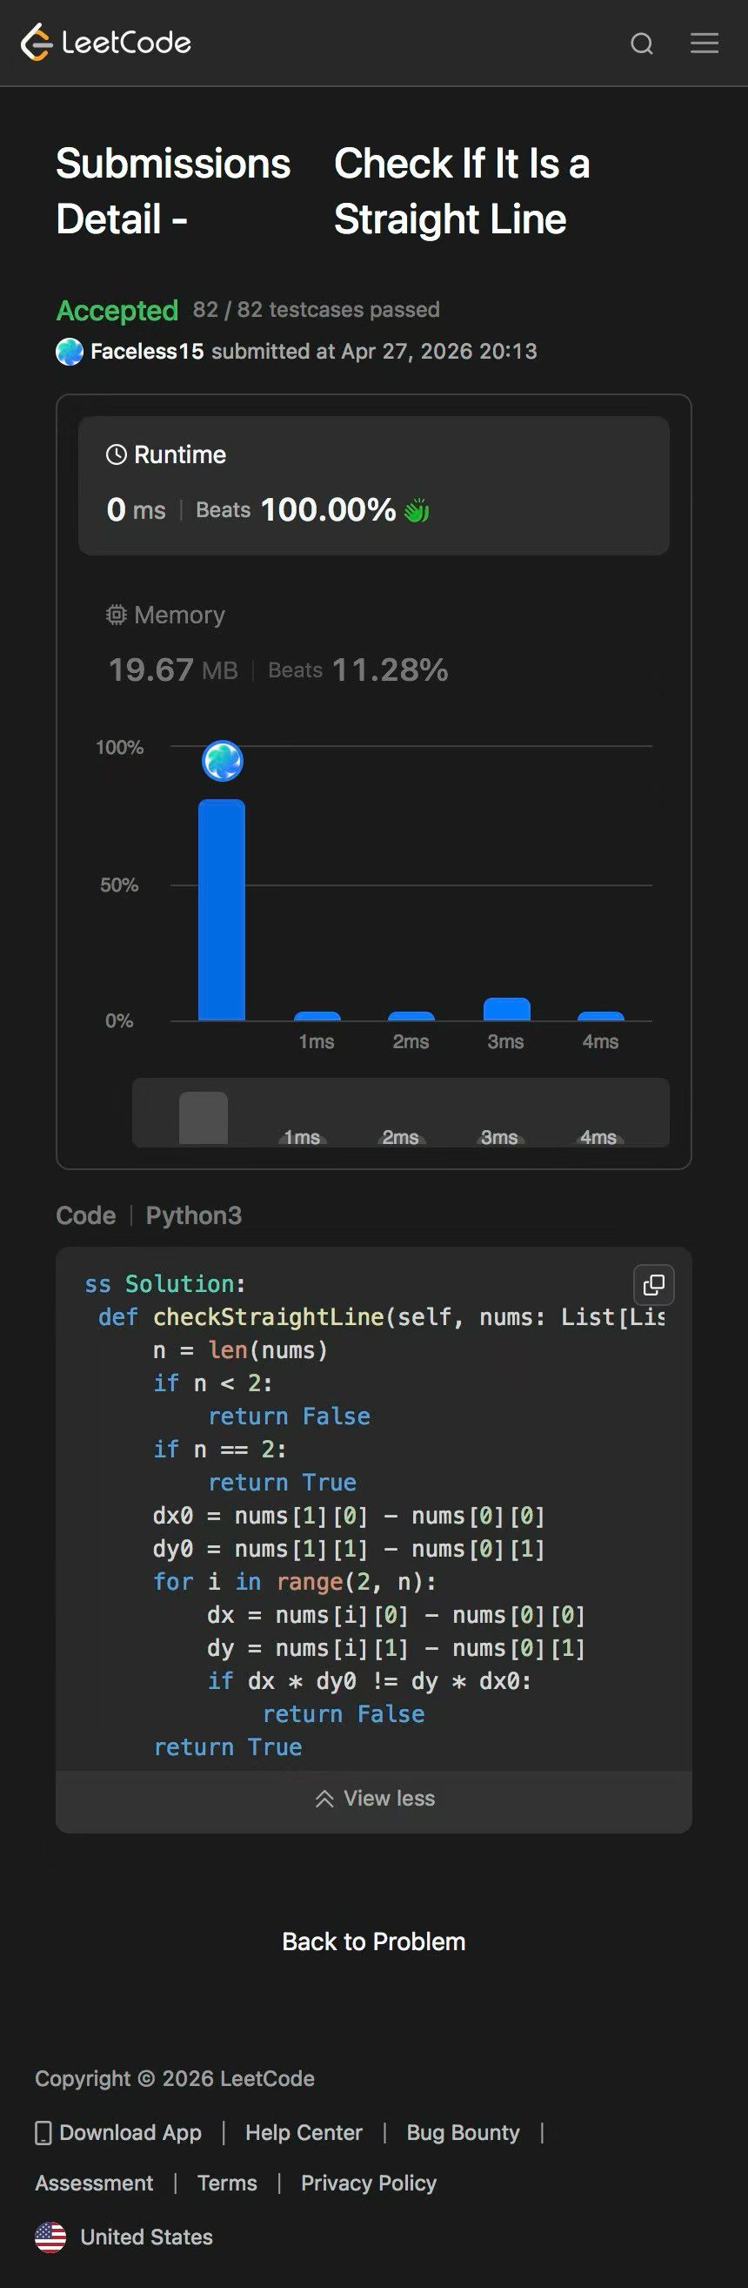The image size is (748, 2288).
Task: Select the Memory stats section
Action: click(277, 644)
